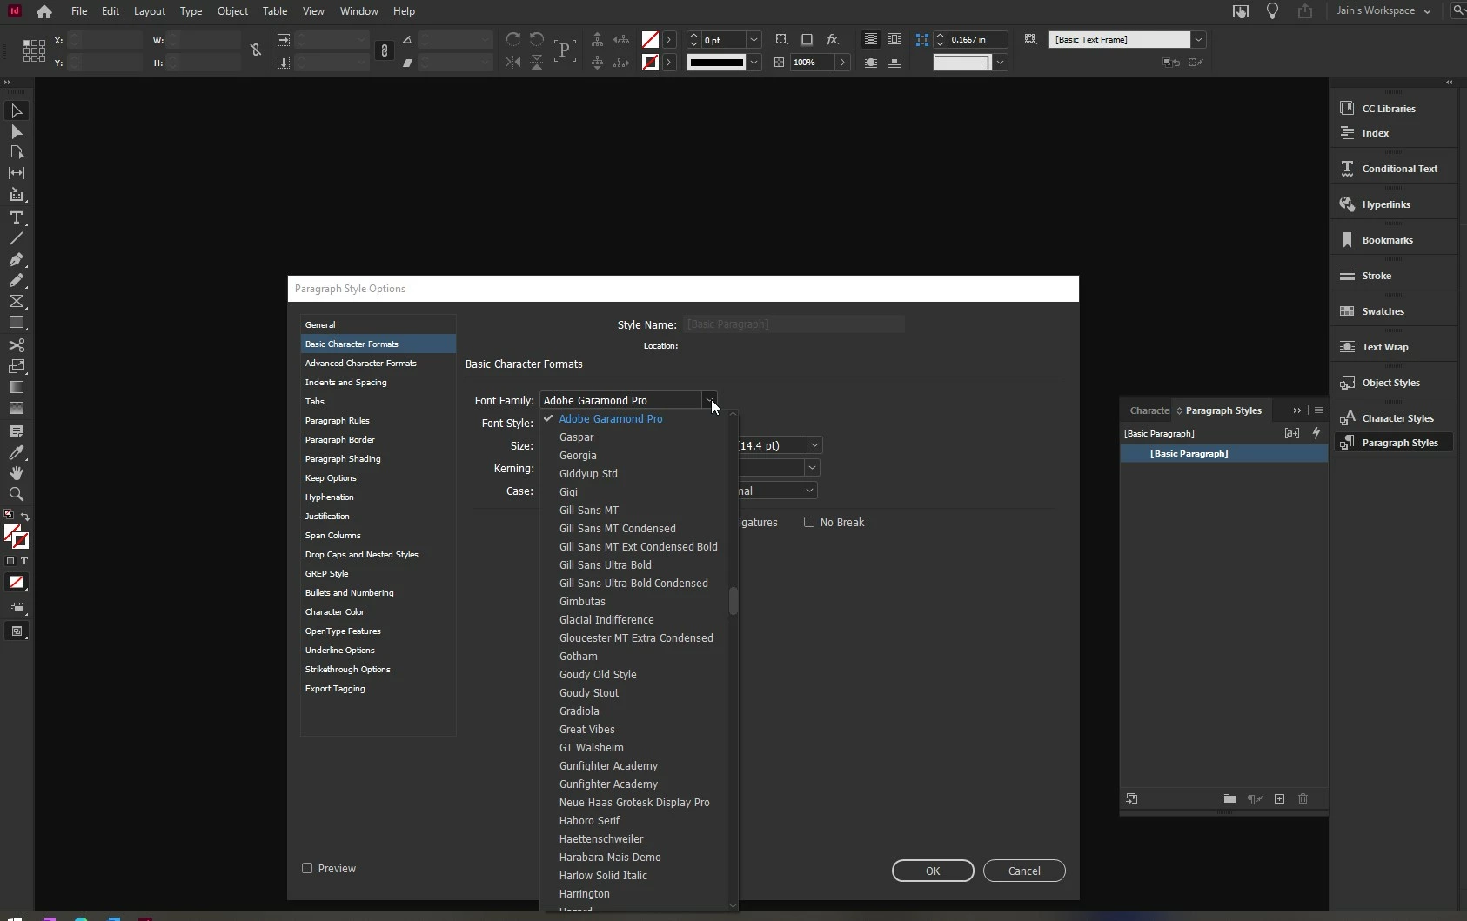Viewport: 1467px width, 921px height.
Task: Open the Case dropdown
Action: pos(809,491)
